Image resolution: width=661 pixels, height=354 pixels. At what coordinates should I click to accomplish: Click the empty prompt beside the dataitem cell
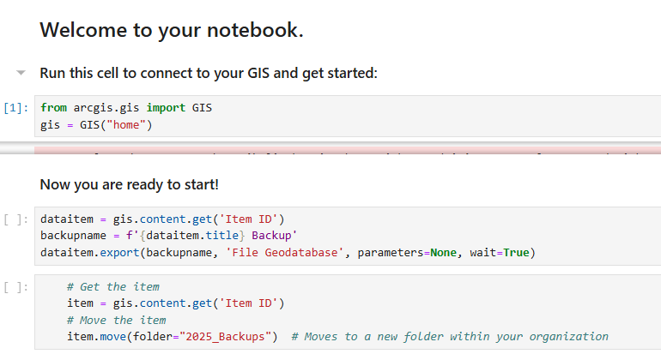(x=16, y=219)
